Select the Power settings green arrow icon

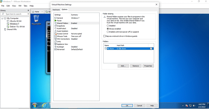tap(55, 21)
